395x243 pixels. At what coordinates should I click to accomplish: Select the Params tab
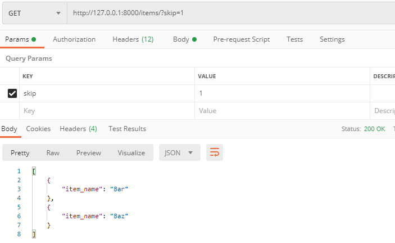point(20,39)
